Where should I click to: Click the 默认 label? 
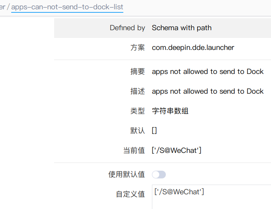(138, 131)
